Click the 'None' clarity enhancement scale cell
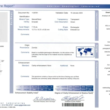 58,87
